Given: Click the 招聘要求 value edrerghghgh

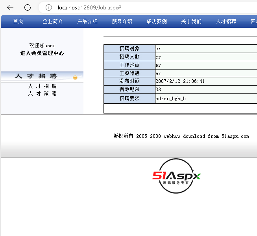Looking at the screenshot, I should (170, 99).
